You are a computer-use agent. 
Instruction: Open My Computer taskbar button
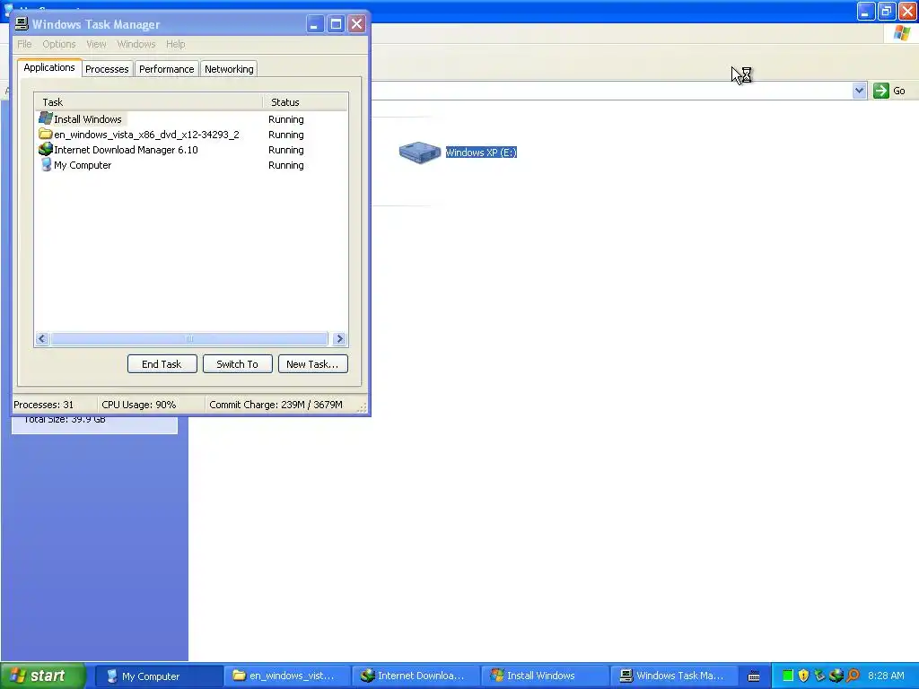click(x=158, y=676)
